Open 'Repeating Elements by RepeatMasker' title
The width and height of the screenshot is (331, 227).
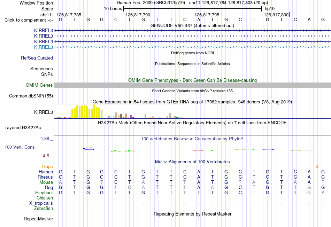click(x=192, y=214)
